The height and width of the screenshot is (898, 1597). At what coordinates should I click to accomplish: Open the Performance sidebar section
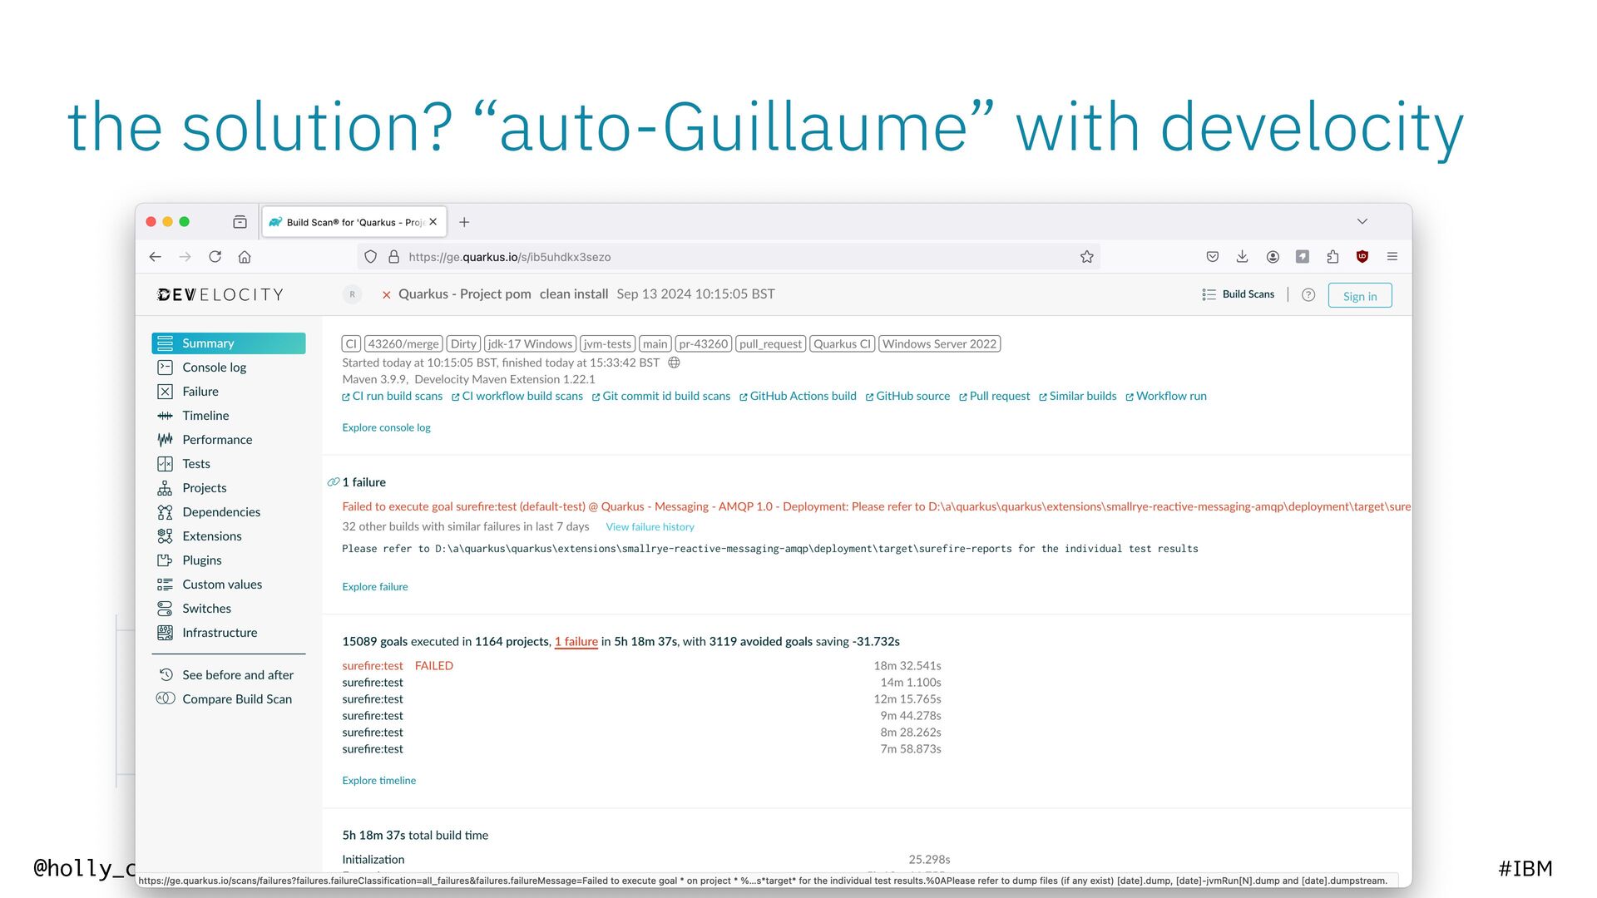(216, 440)
